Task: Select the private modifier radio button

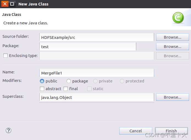Action: click(95, 81)
